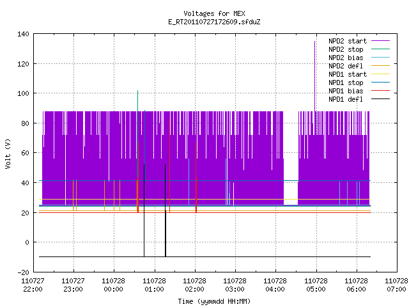Click the y-axis tick value 120
Screen dimensions: 409x307
click(23, 64)
